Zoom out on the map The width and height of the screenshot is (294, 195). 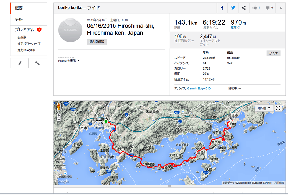pyautogui.click(x=59, y=119)
